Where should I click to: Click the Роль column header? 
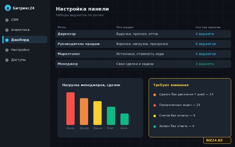pyautogui.click(x=62, y=27)
